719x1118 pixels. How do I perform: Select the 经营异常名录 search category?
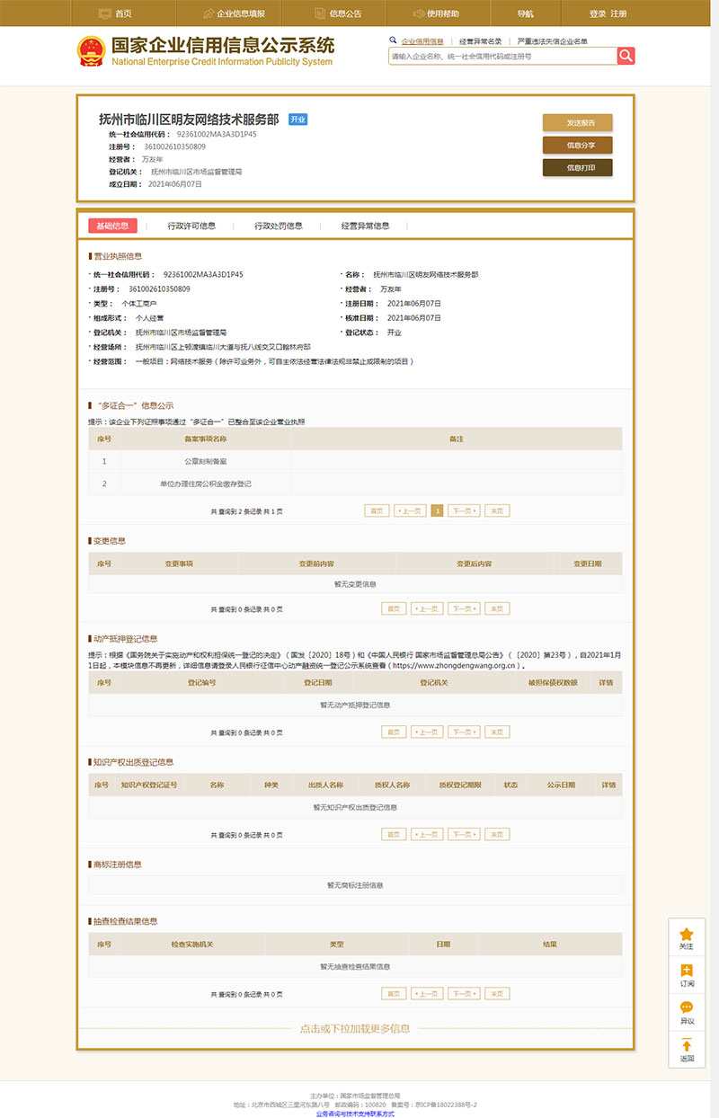[481, 41]
